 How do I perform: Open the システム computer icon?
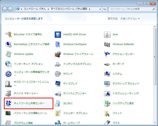point(107,74)
